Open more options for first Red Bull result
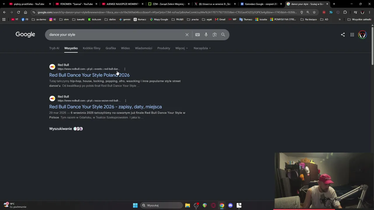This screenshot has height=210, width=374. click(125, 69)
